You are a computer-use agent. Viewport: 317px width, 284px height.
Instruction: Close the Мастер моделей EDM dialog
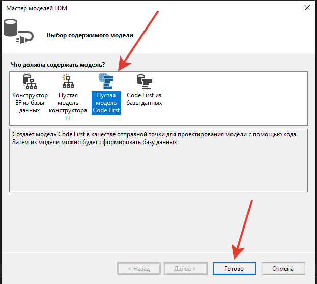[x=307, y=8]
